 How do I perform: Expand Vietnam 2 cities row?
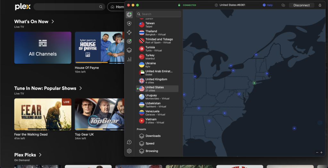coord(157,121)
